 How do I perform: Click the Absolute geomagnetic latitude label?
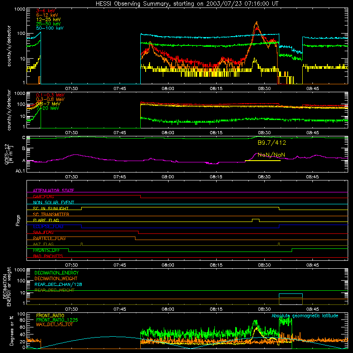pyautogui.click(x=305, y=316)
